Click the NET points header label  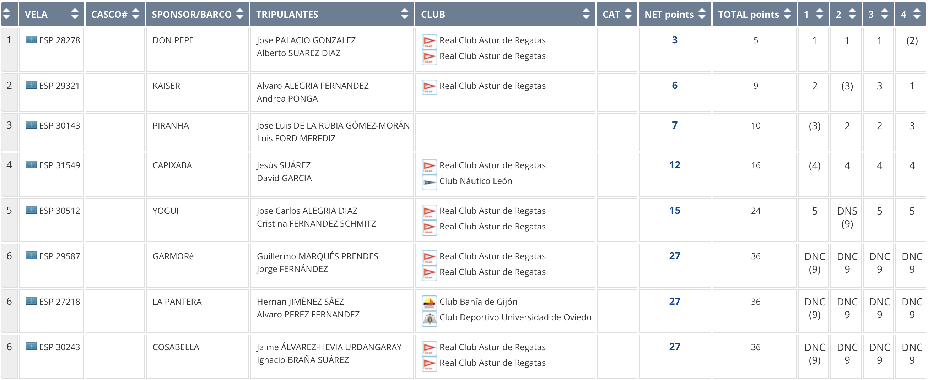click(669, 15)
